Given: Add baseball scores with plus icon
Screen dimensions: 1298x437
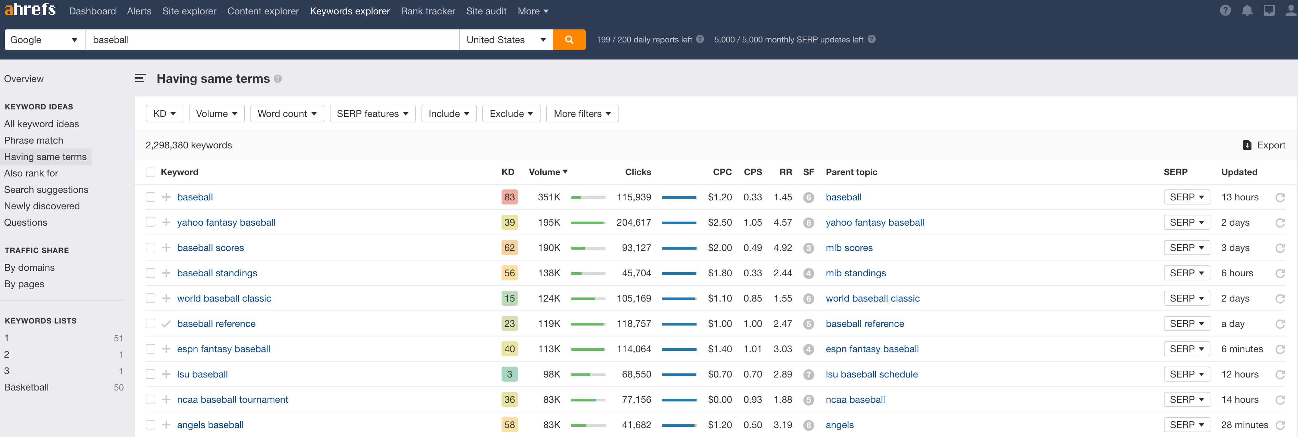Looking at the screenshot, I should click(x=166, y=248).
